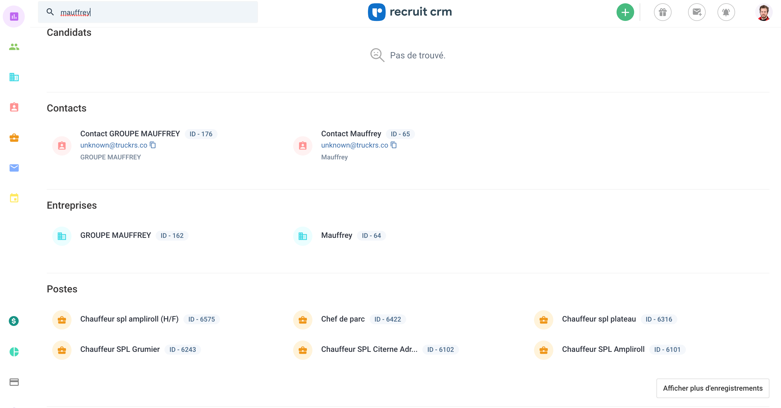Open the gift rewards icon
This screenshot has width=781, height=408.
[x=663, y=12]
